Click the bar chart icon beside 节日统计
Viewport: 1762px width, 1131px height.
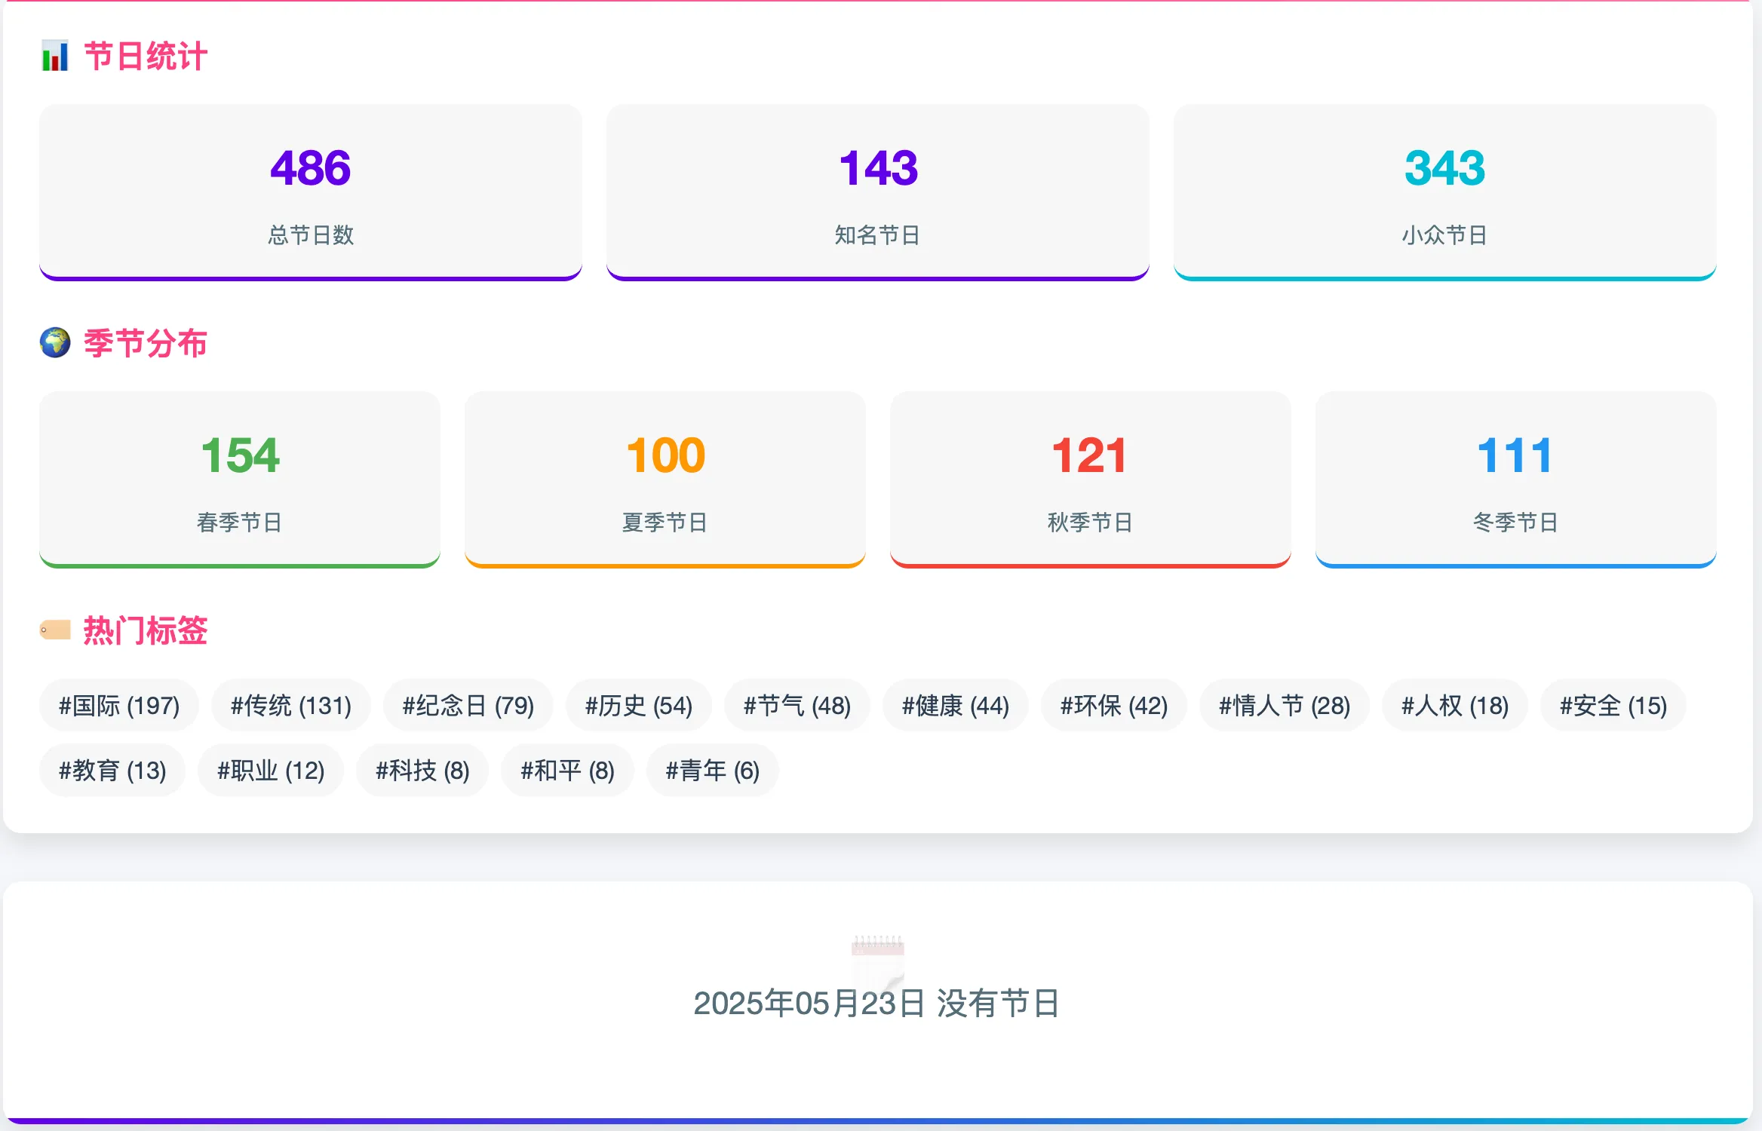click(55, 56)
